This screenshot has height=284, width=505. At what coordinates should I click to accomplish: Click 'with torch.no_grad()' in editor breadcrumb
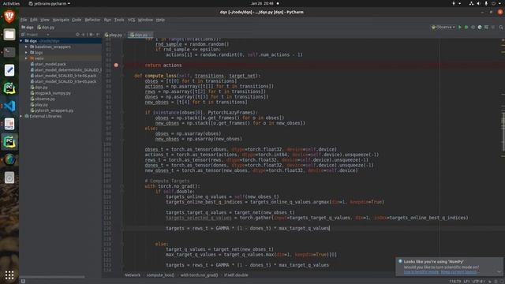199,275
